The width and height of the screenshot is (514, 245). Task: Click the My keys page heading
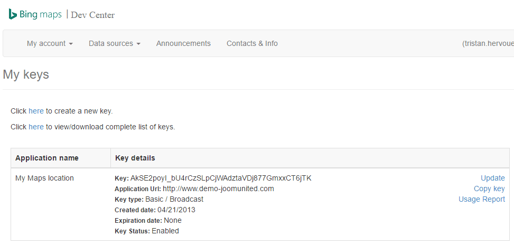(26, 74)
